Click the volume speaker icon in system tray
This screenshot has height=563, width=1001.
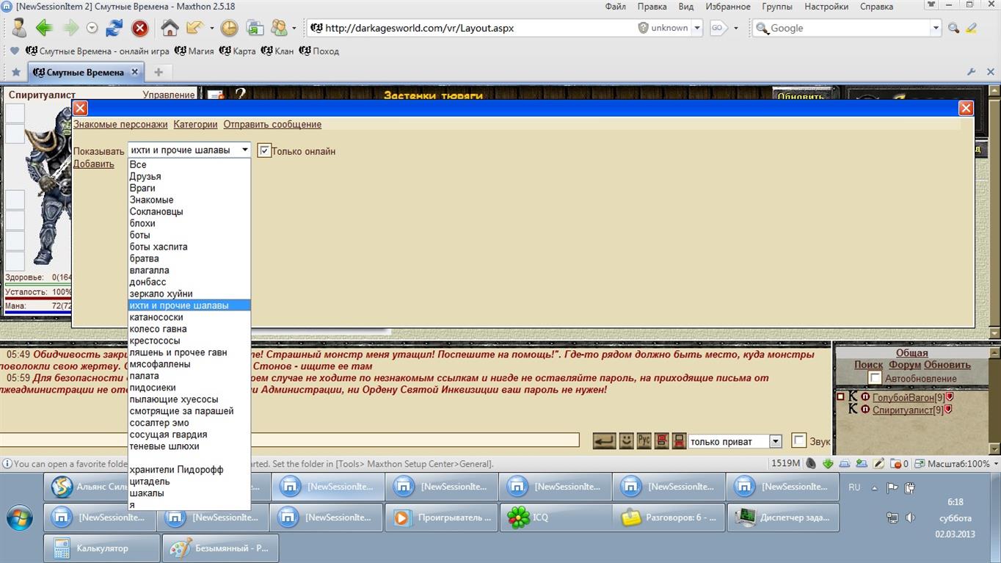[x=910, y=517]
